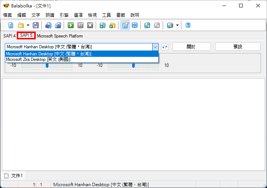
Task: Save the document with floppy disk icon
Action: point(36,26)
